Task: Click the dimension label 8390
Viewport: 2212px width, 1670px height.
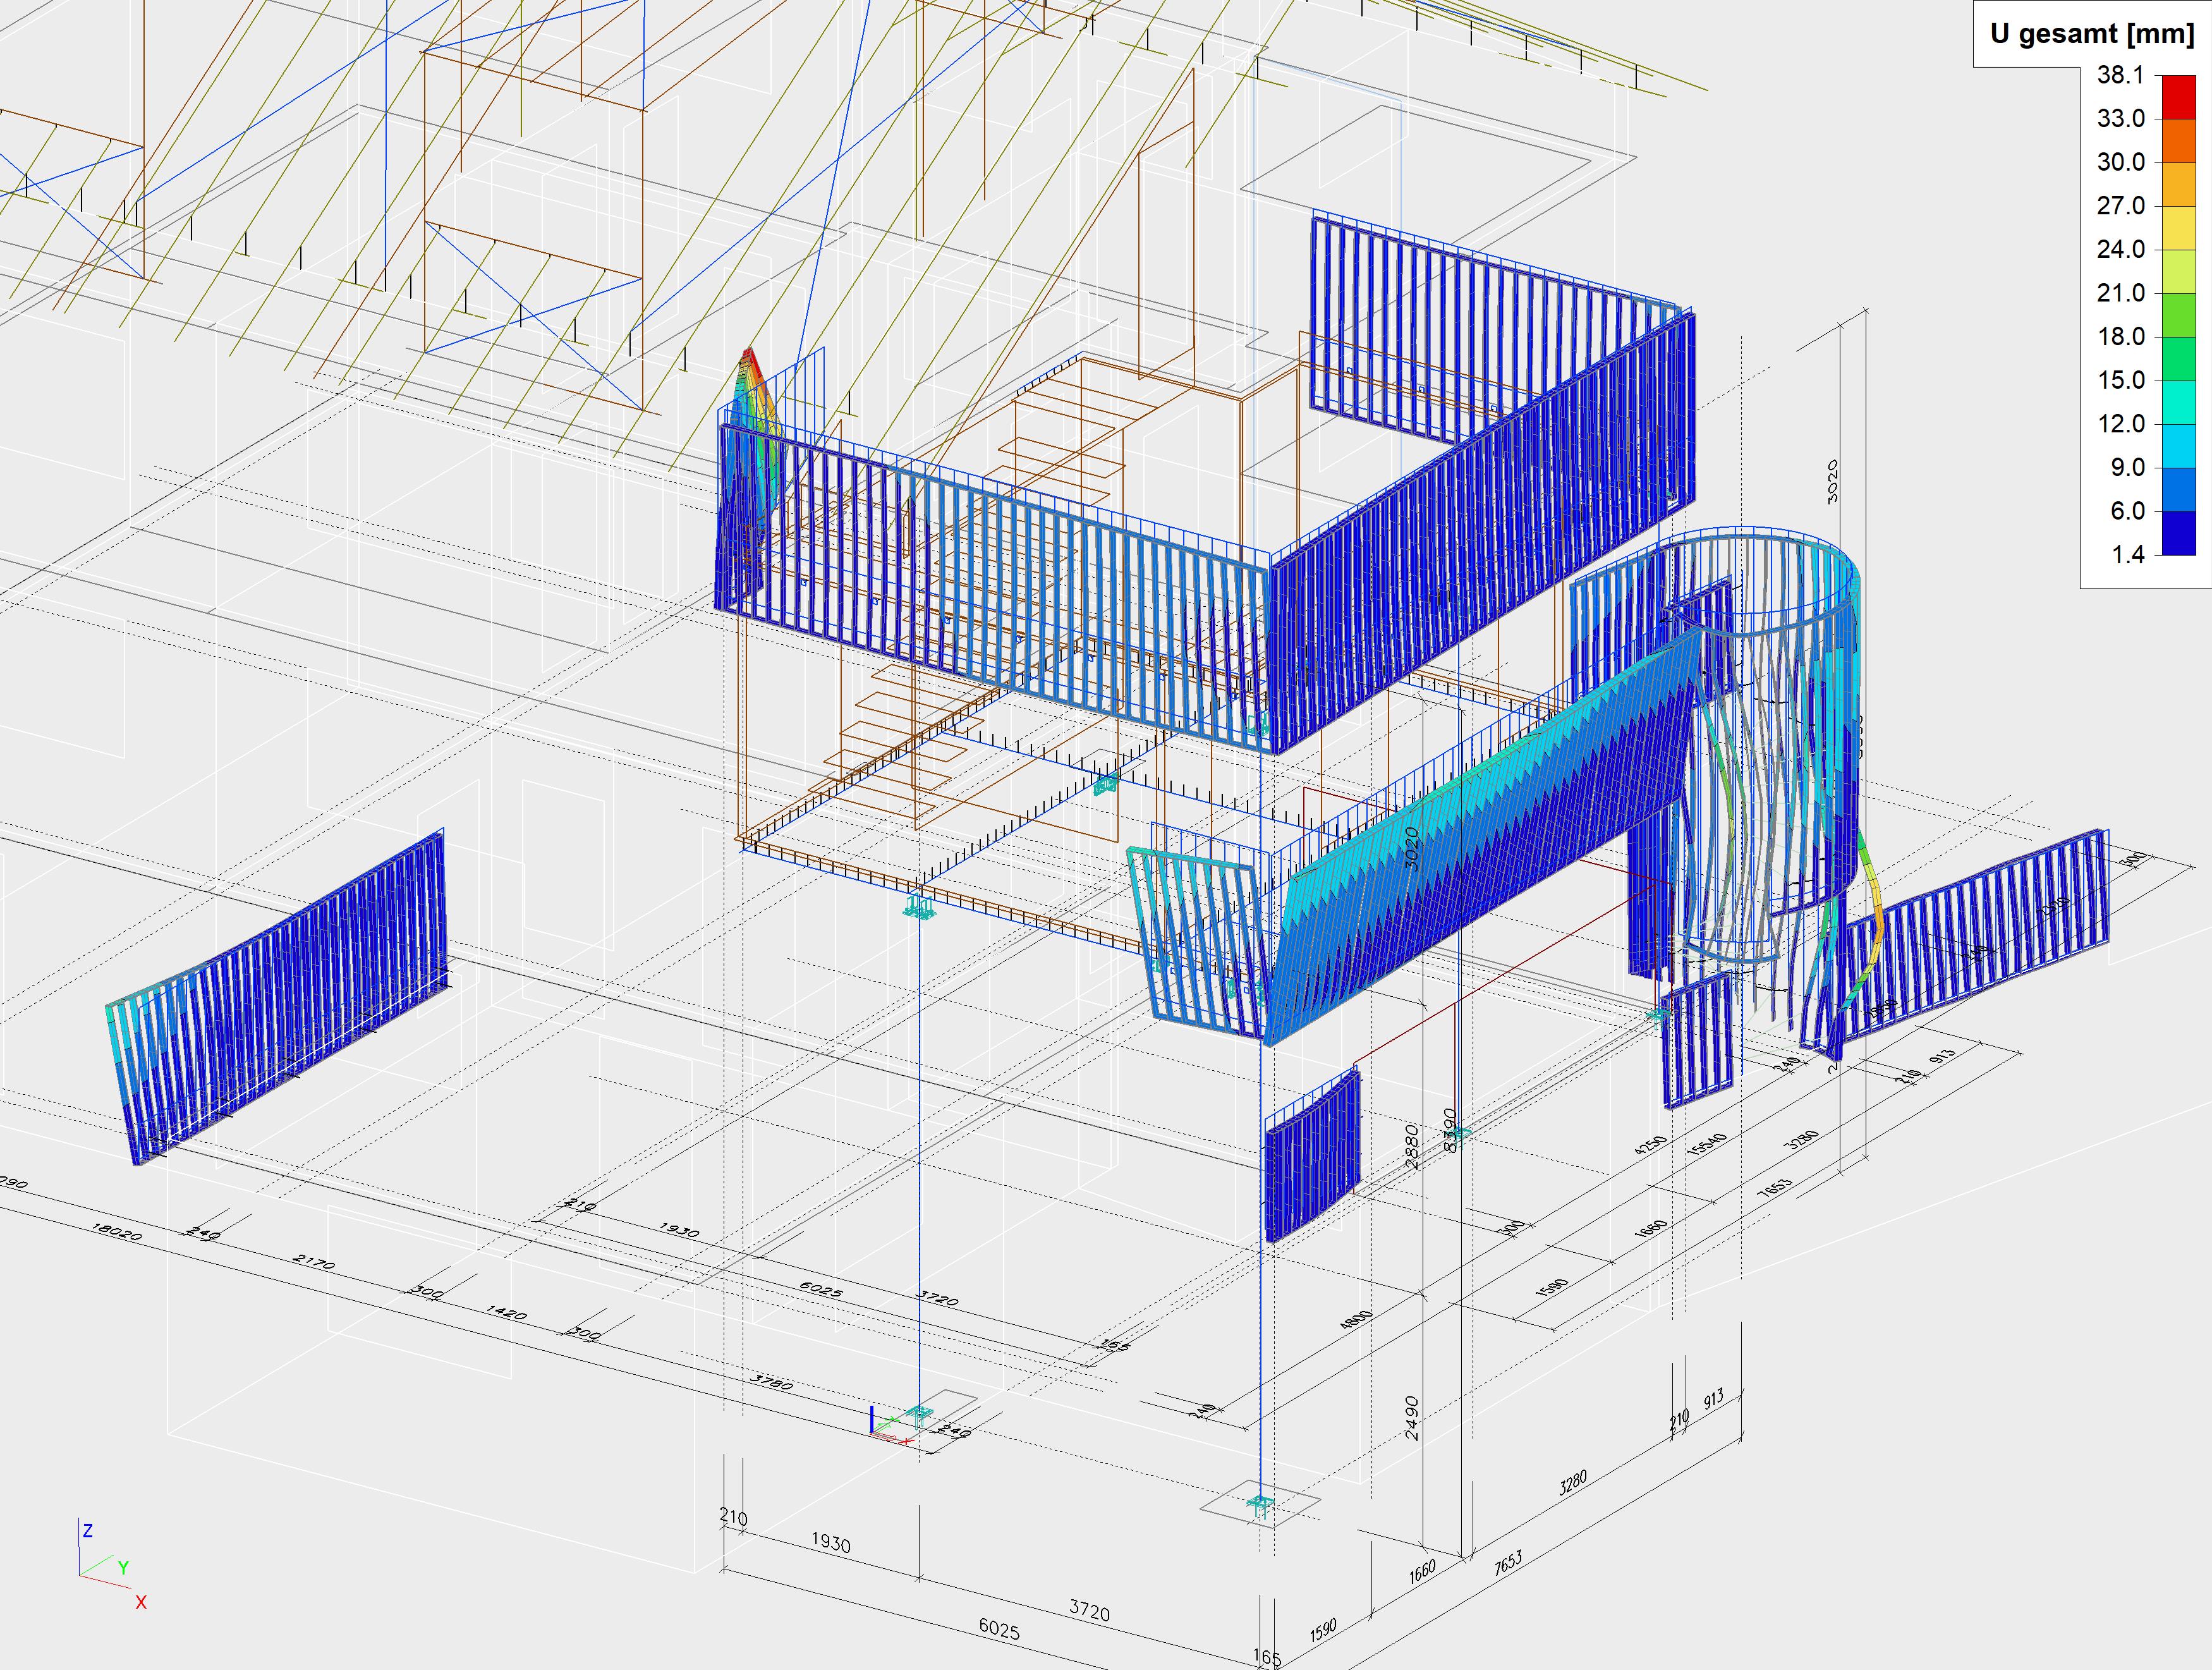Action: 1450,1130
